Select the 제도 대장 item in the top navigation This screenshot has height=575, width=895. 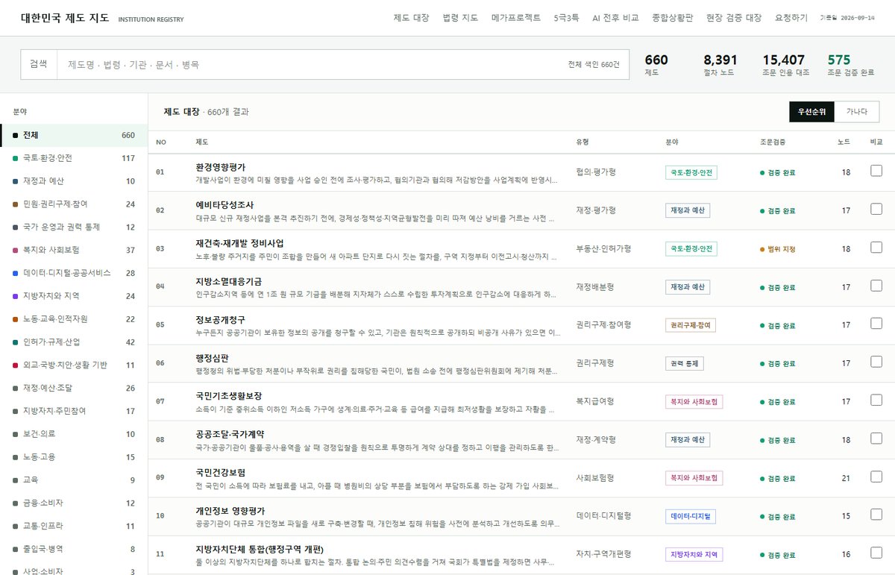click(x=411, y=18)
